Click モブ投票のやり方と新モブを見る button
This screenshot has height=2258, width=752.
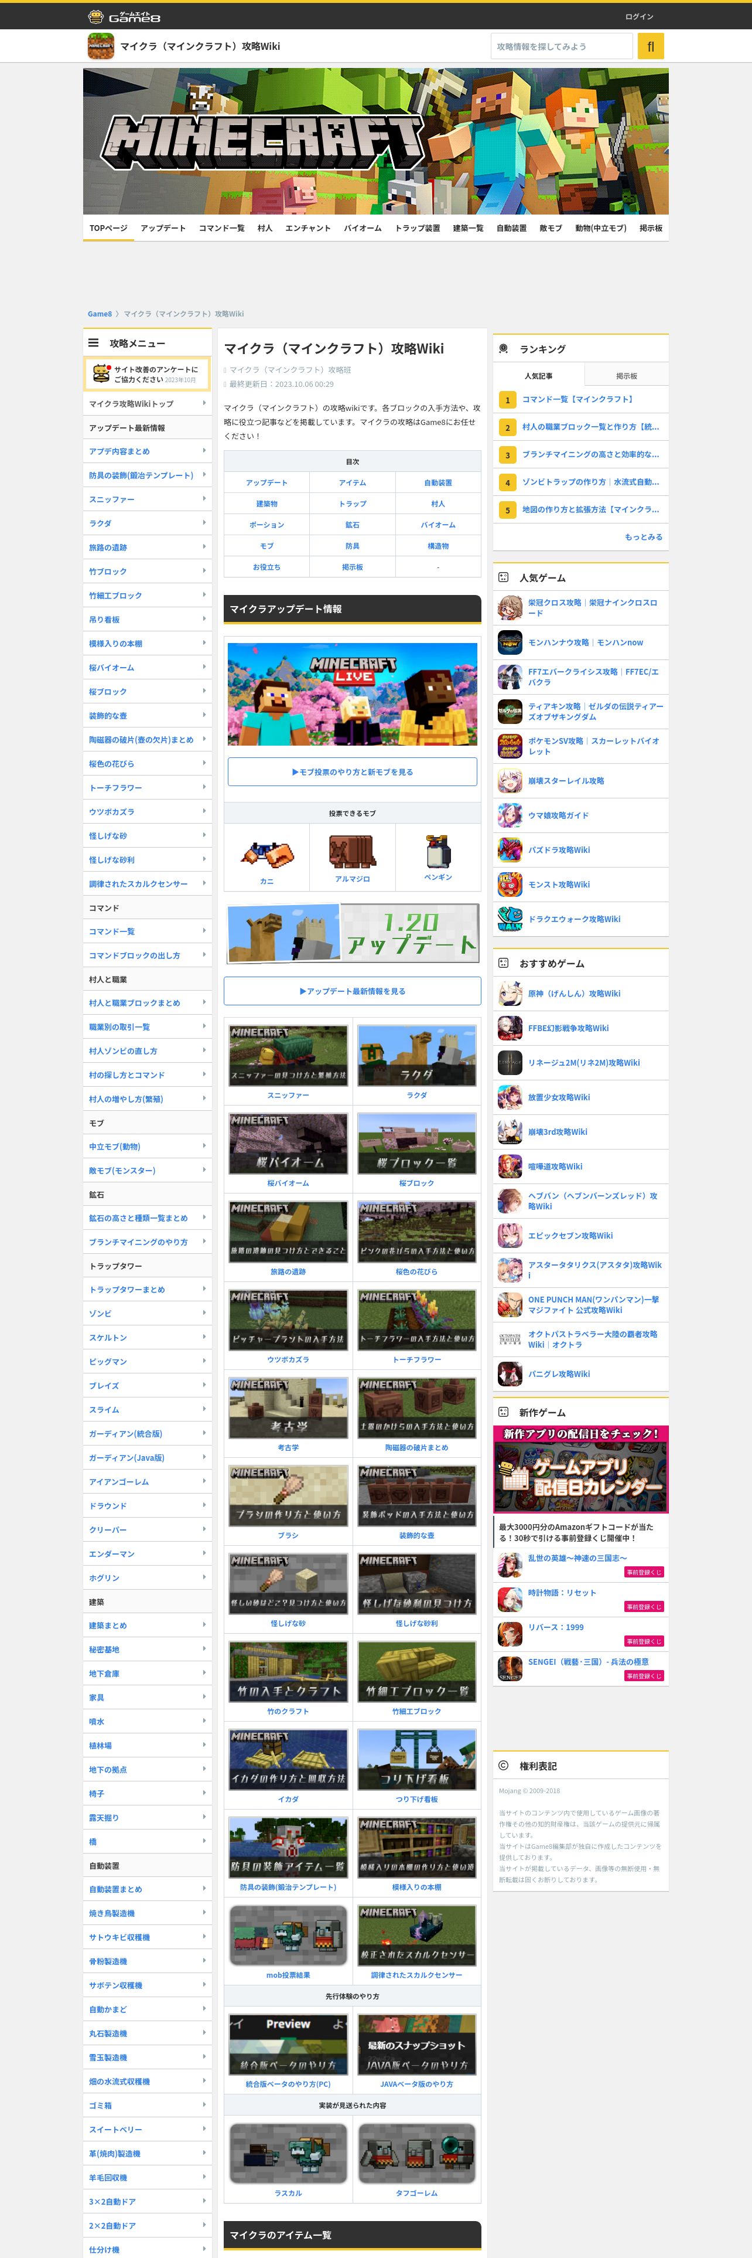[353, 772]
